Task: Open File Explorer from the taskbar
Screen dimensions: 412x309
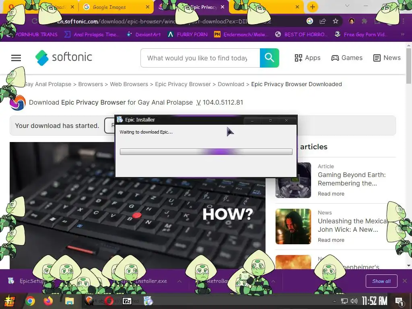Action: [69, 301]
